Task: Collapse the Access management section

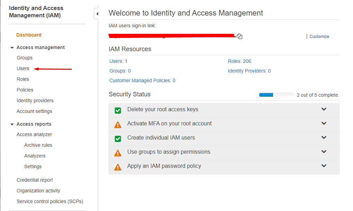Action: (x=12, y=47)
